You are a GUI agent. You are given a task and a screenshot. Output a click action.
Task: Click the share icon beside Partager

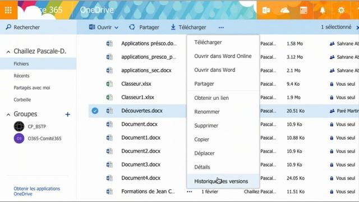pyautogui.click(x=132, y=27)
